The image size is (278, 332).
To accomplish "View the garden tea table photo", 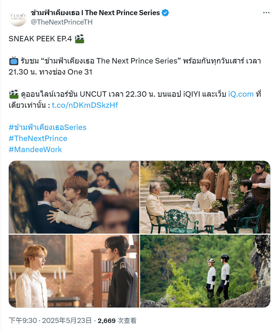I will pos(205,197).
